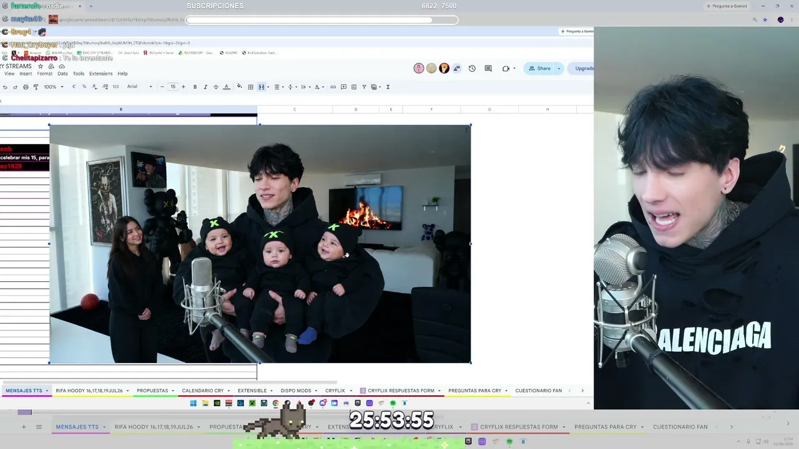Open the EXTENSIBLE tab dropdown arrow

click(271, 391)
